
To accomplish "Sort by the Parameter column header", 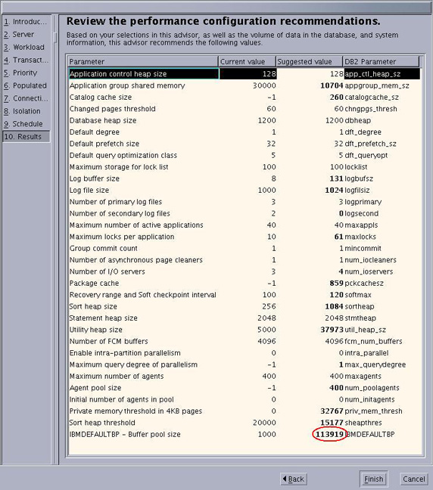I will click(143, 61).
